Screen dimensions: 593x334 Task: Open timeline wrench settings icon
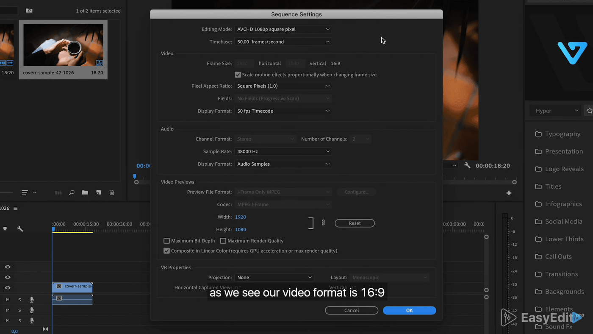click(20, 228)
